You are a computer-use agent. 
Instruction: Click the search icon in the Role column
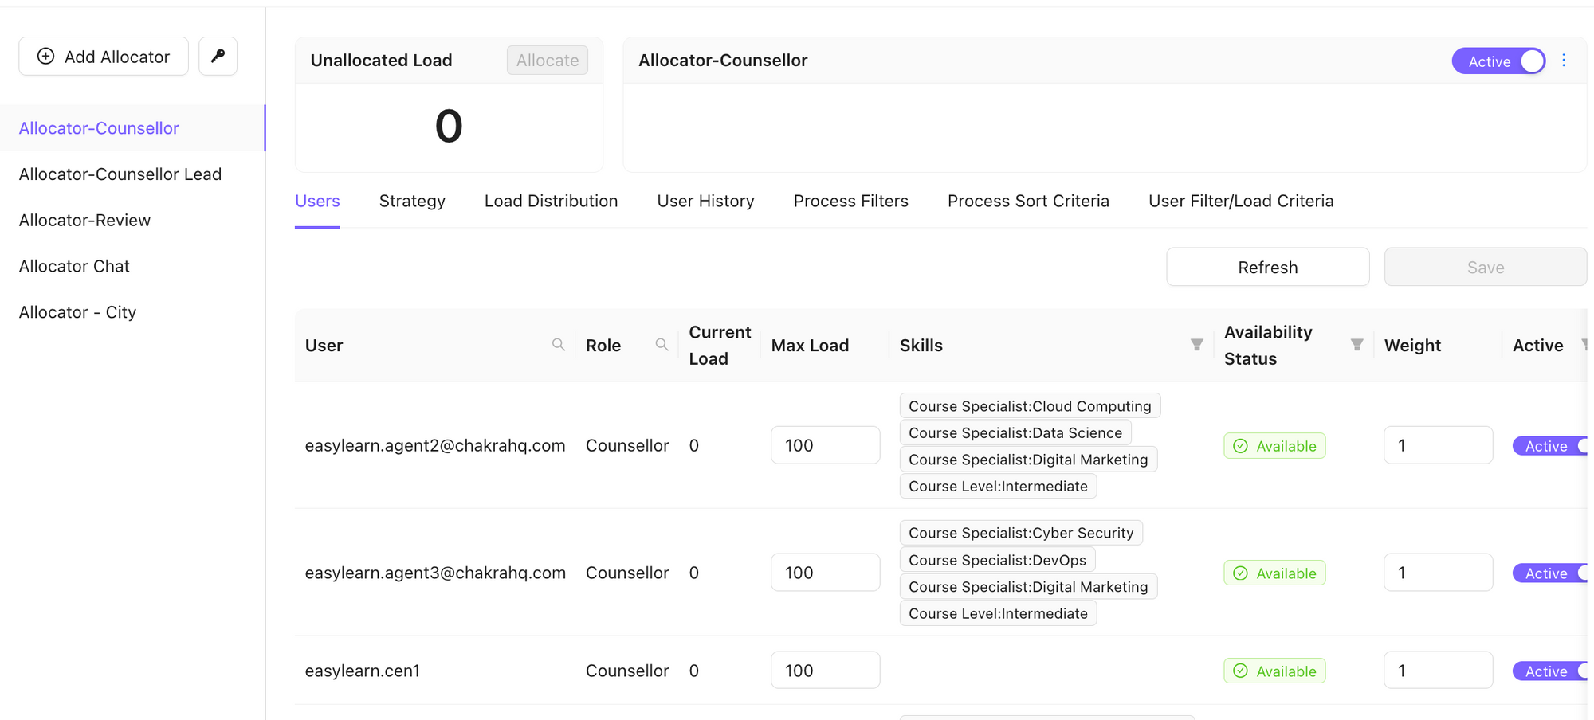662,344
